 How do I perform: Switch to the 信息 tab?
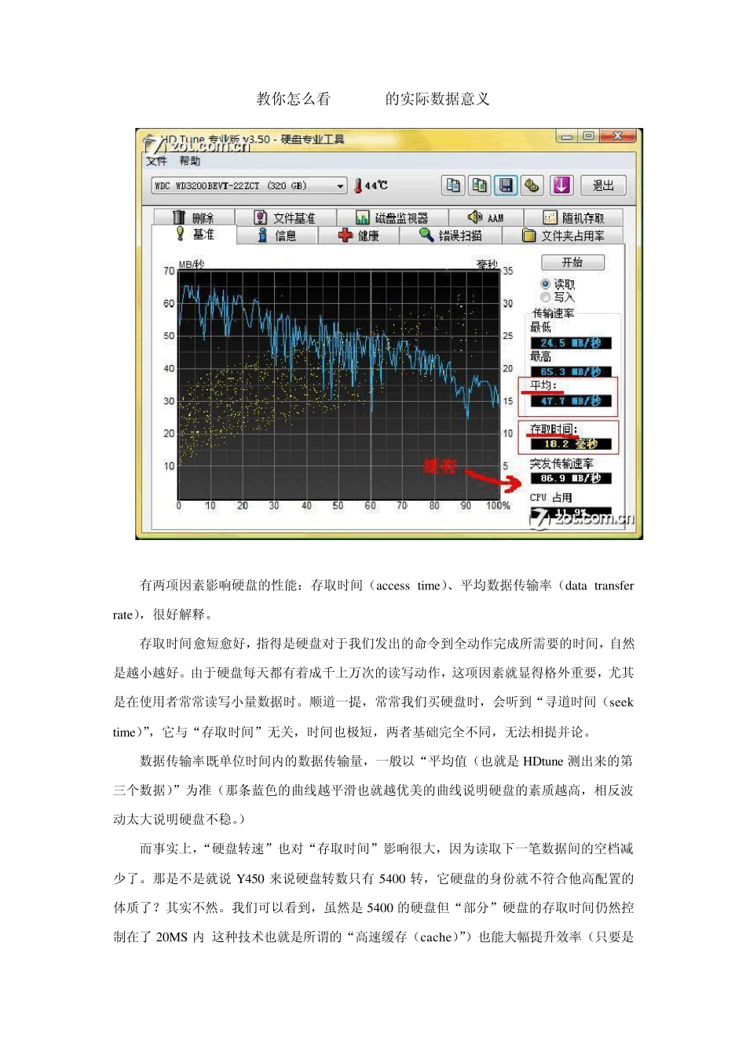(x=277, y=235)
